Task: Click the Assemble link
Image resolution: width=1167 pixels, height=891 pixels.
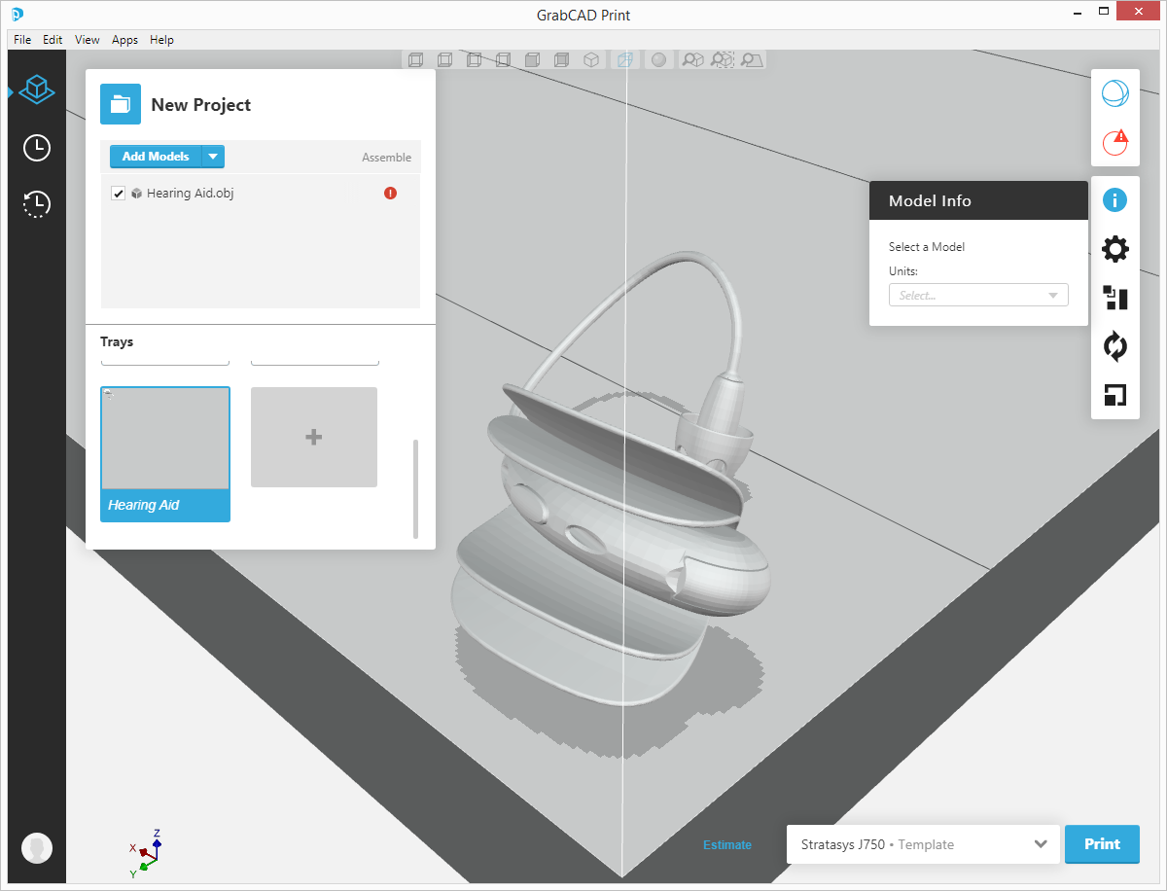Action: coord(386,158)
